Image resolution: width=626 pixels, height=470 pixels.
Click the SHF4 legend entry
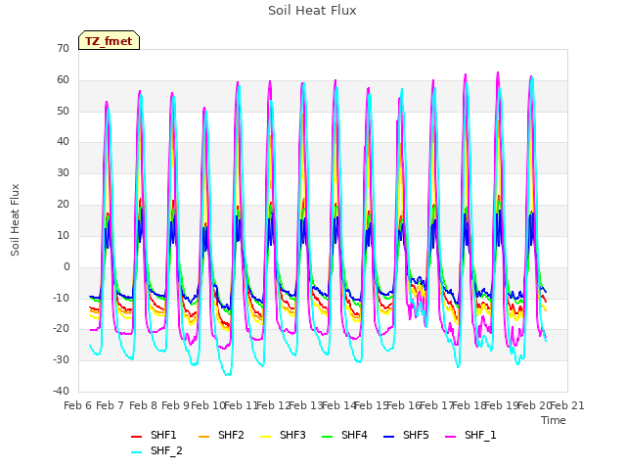pos(344,435)
